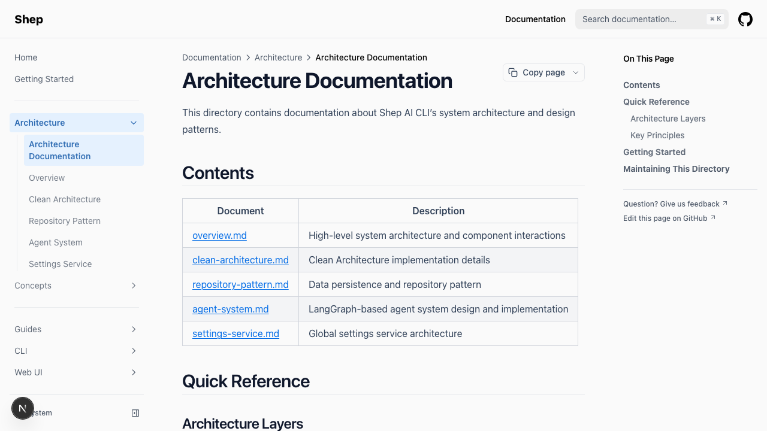
Task: Jump to Maintaining This Directory
Action: (x=676, y=169)
